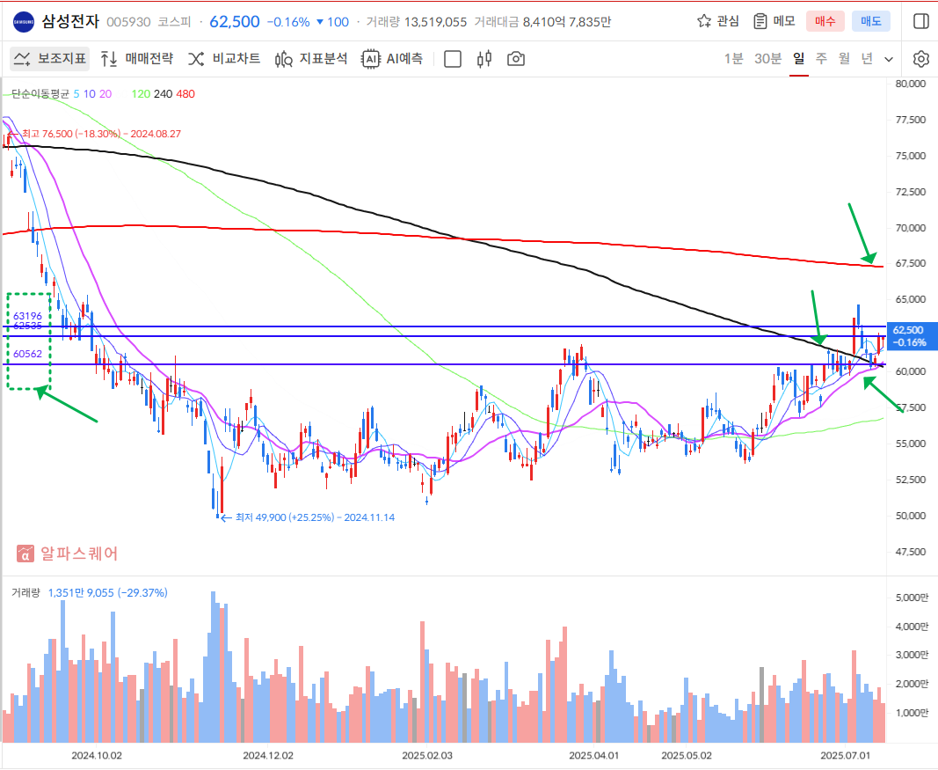
Task: Click the 2025.07.01 date axis label
Action: (x=846, y=756)
